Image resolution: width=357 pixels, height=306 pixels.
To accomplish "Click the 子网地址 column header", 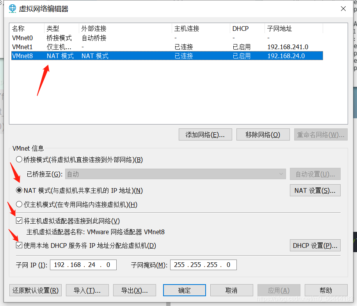I will pos(294,28).
